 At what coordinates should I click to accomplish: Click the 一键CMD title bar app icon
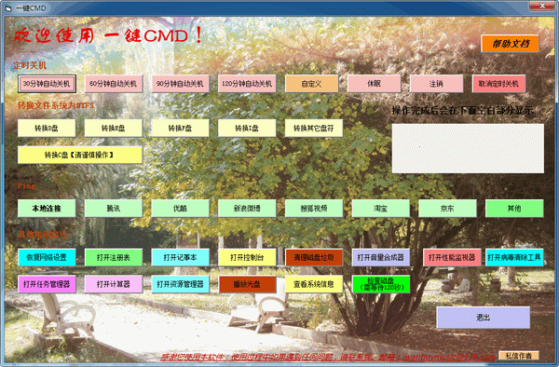click(x=9, y=7)
